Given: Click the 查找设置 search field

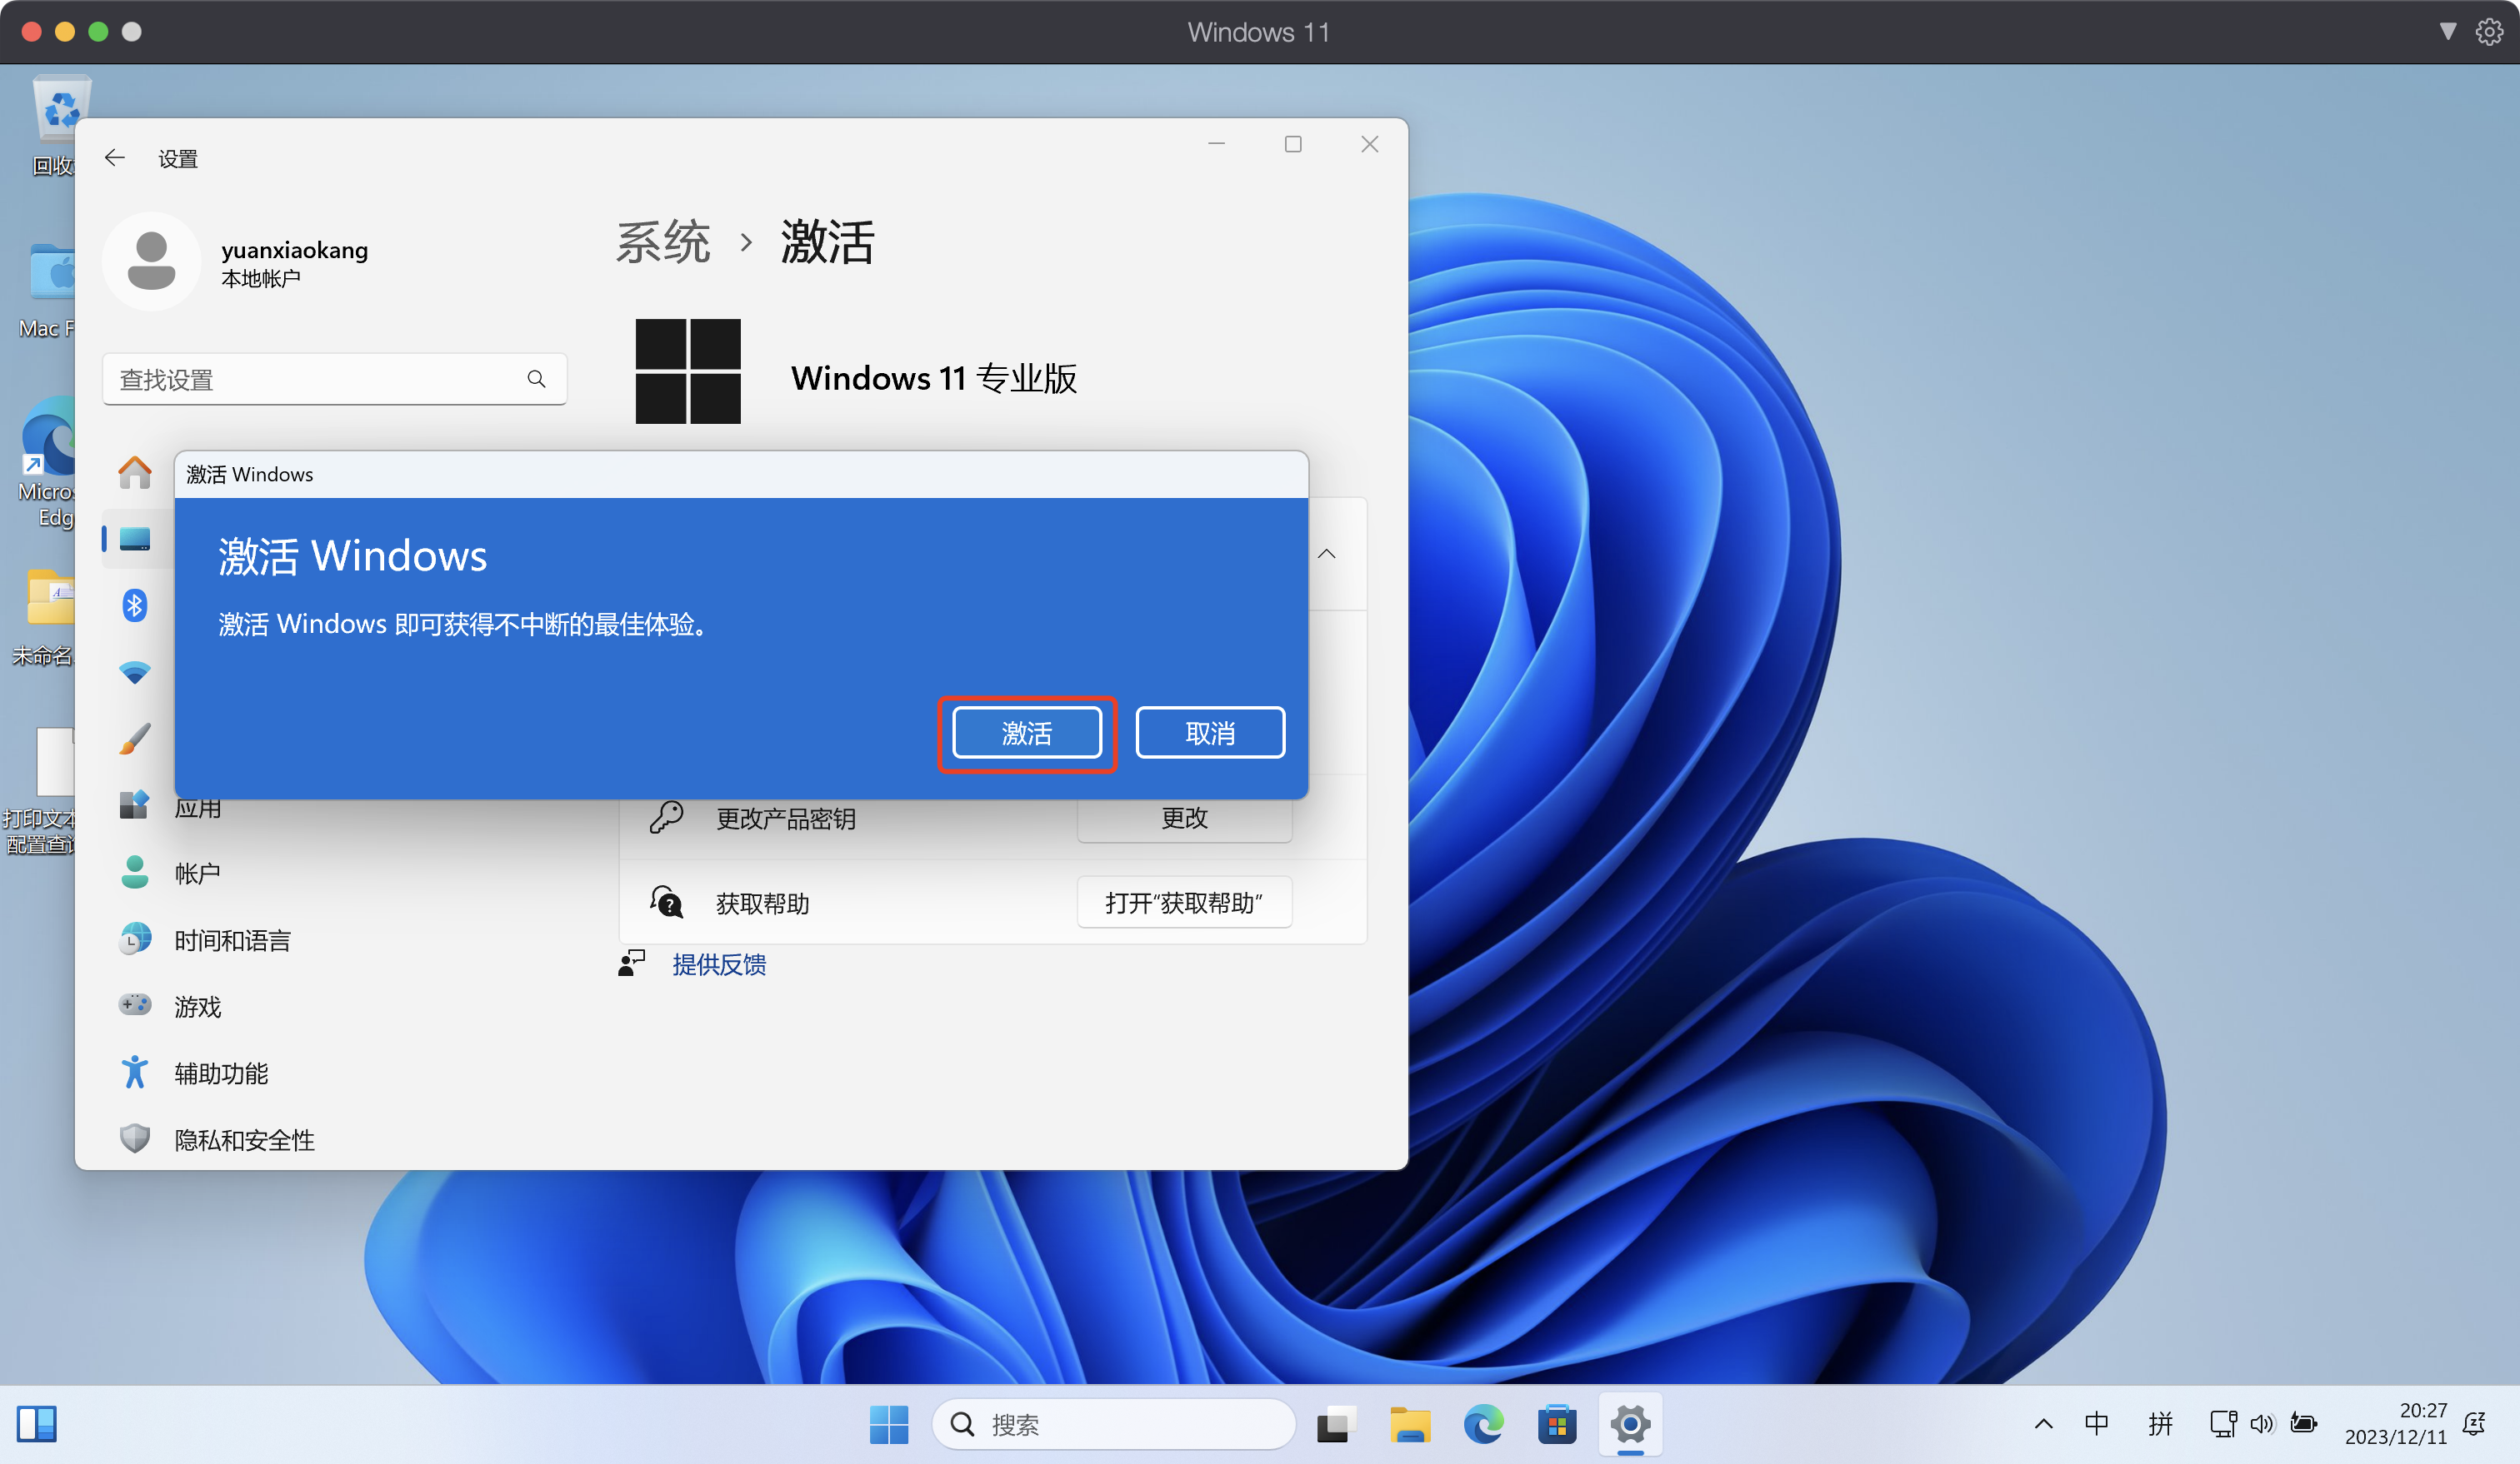Looking at the screenshot, I should coord(334,379).
